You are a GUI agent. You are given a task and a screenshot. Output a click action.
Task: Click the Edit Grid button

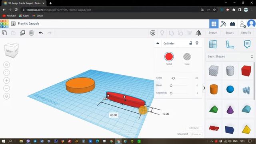tap(194, 128)
